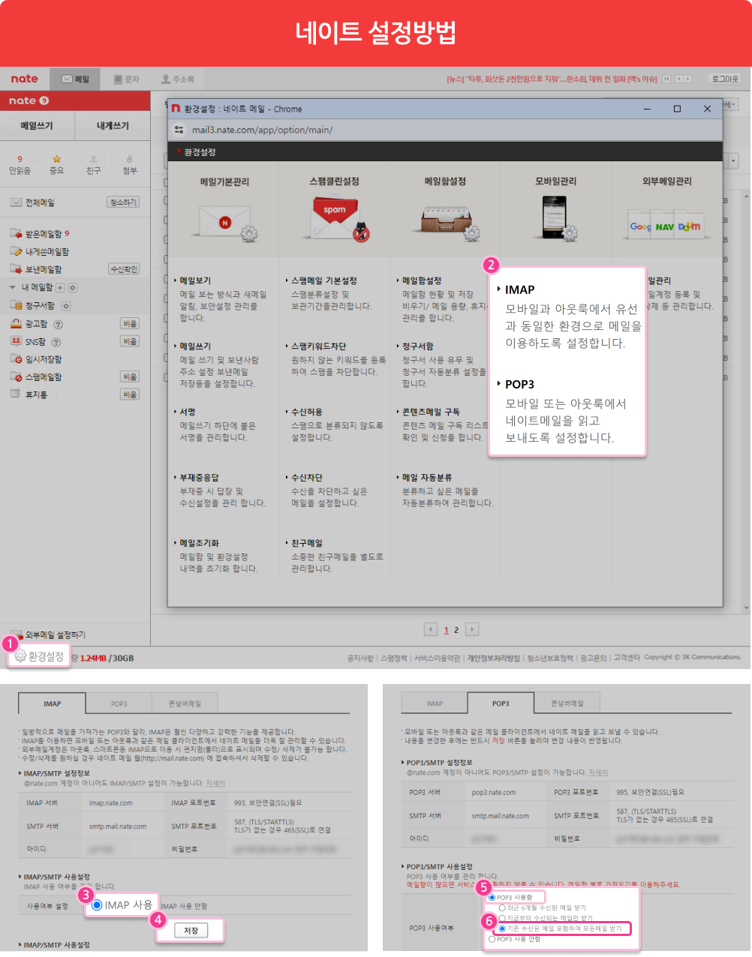Open the 환경설정 gear at the bottom left

[39, 656]
